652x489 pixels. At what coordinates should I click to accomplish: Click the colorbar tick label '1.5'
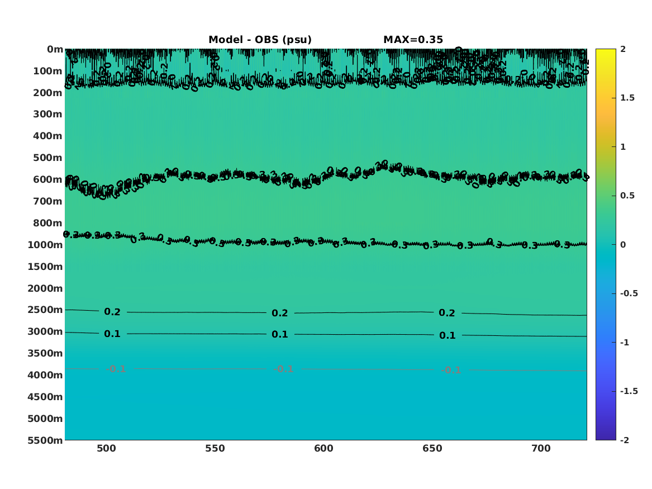click(x=627, y=98)
